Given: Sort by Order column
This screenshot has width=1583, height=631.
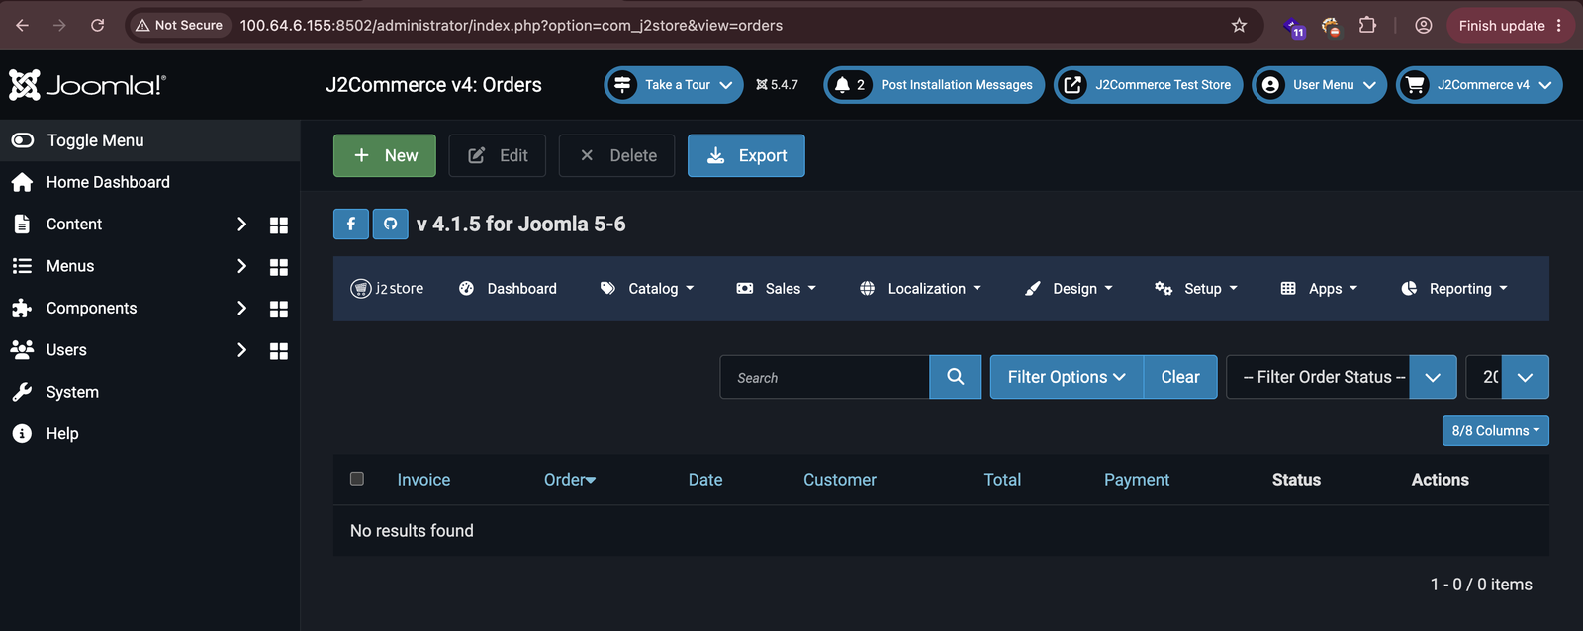Looking at the screenshot, I should point(570,480).
